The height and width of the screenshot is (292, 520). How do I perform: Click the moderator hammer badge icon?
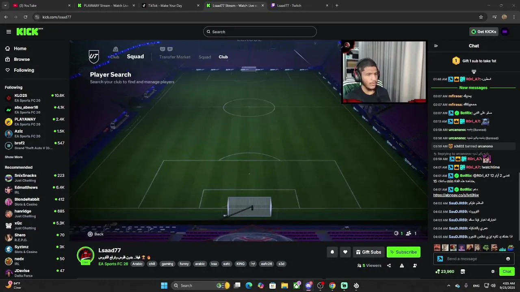440,259
